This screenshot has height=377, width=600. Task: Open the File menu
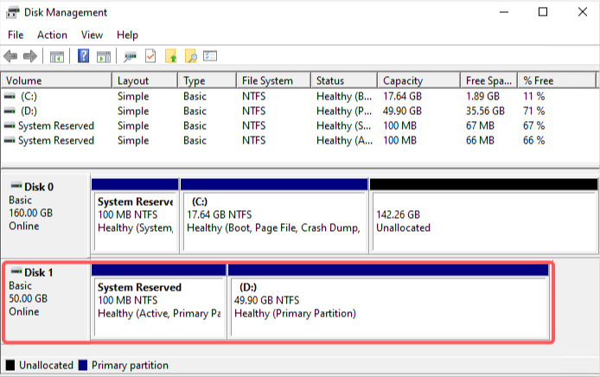point(16,35)
